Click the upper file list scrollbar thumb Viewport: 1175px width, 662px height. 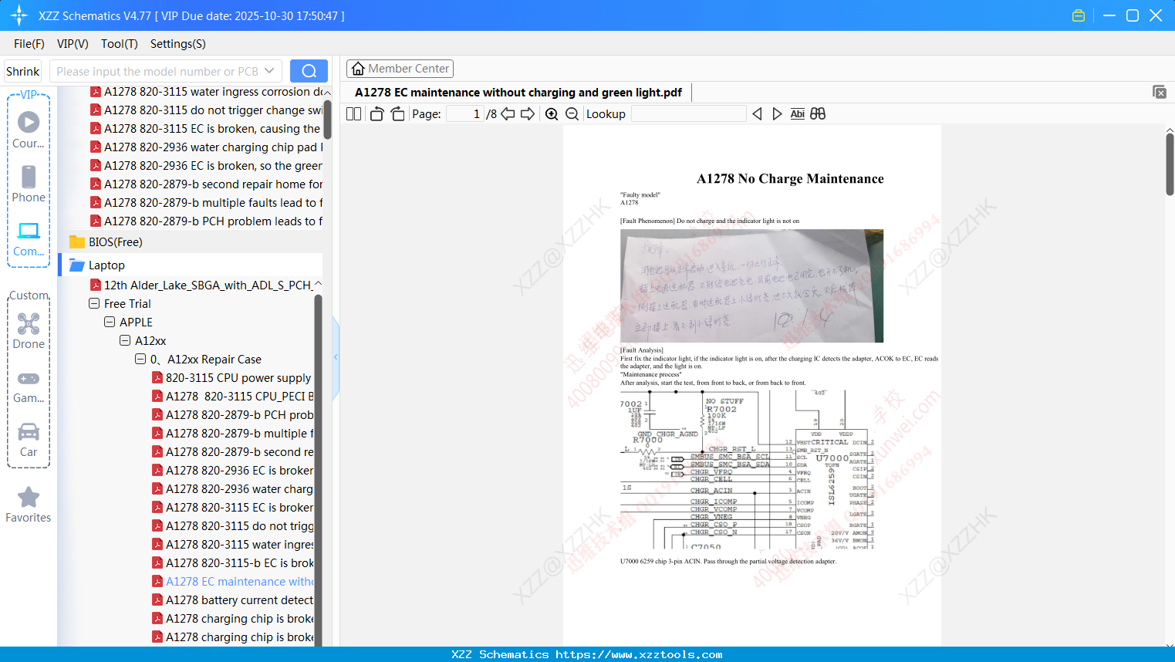point(327,118)
